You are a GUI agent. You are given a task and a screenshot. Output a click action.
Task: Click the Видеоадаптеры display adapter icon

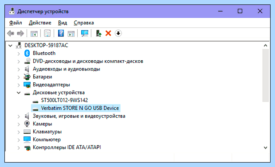coord(27,85)
